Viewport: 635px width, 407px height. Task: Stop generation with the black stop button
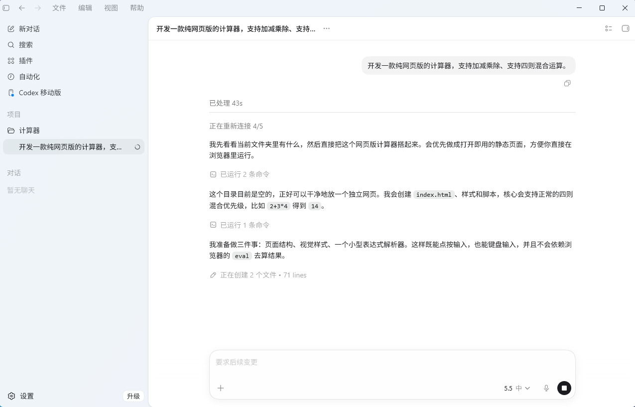(564, 388)
